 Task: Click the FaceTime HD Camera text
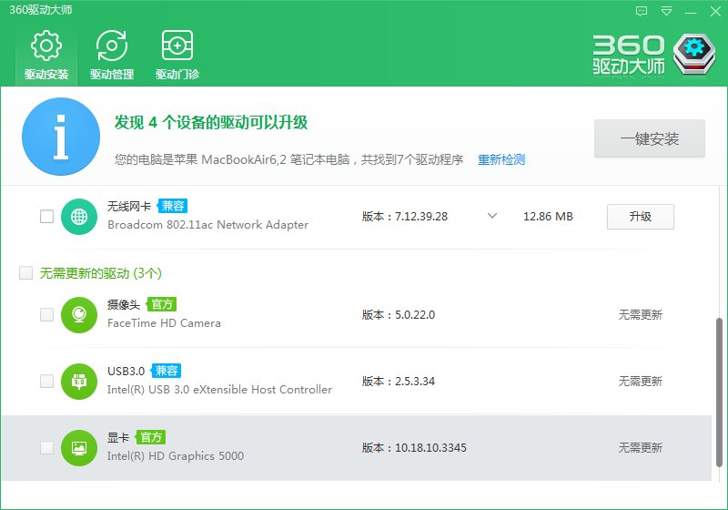coord(164,323)
